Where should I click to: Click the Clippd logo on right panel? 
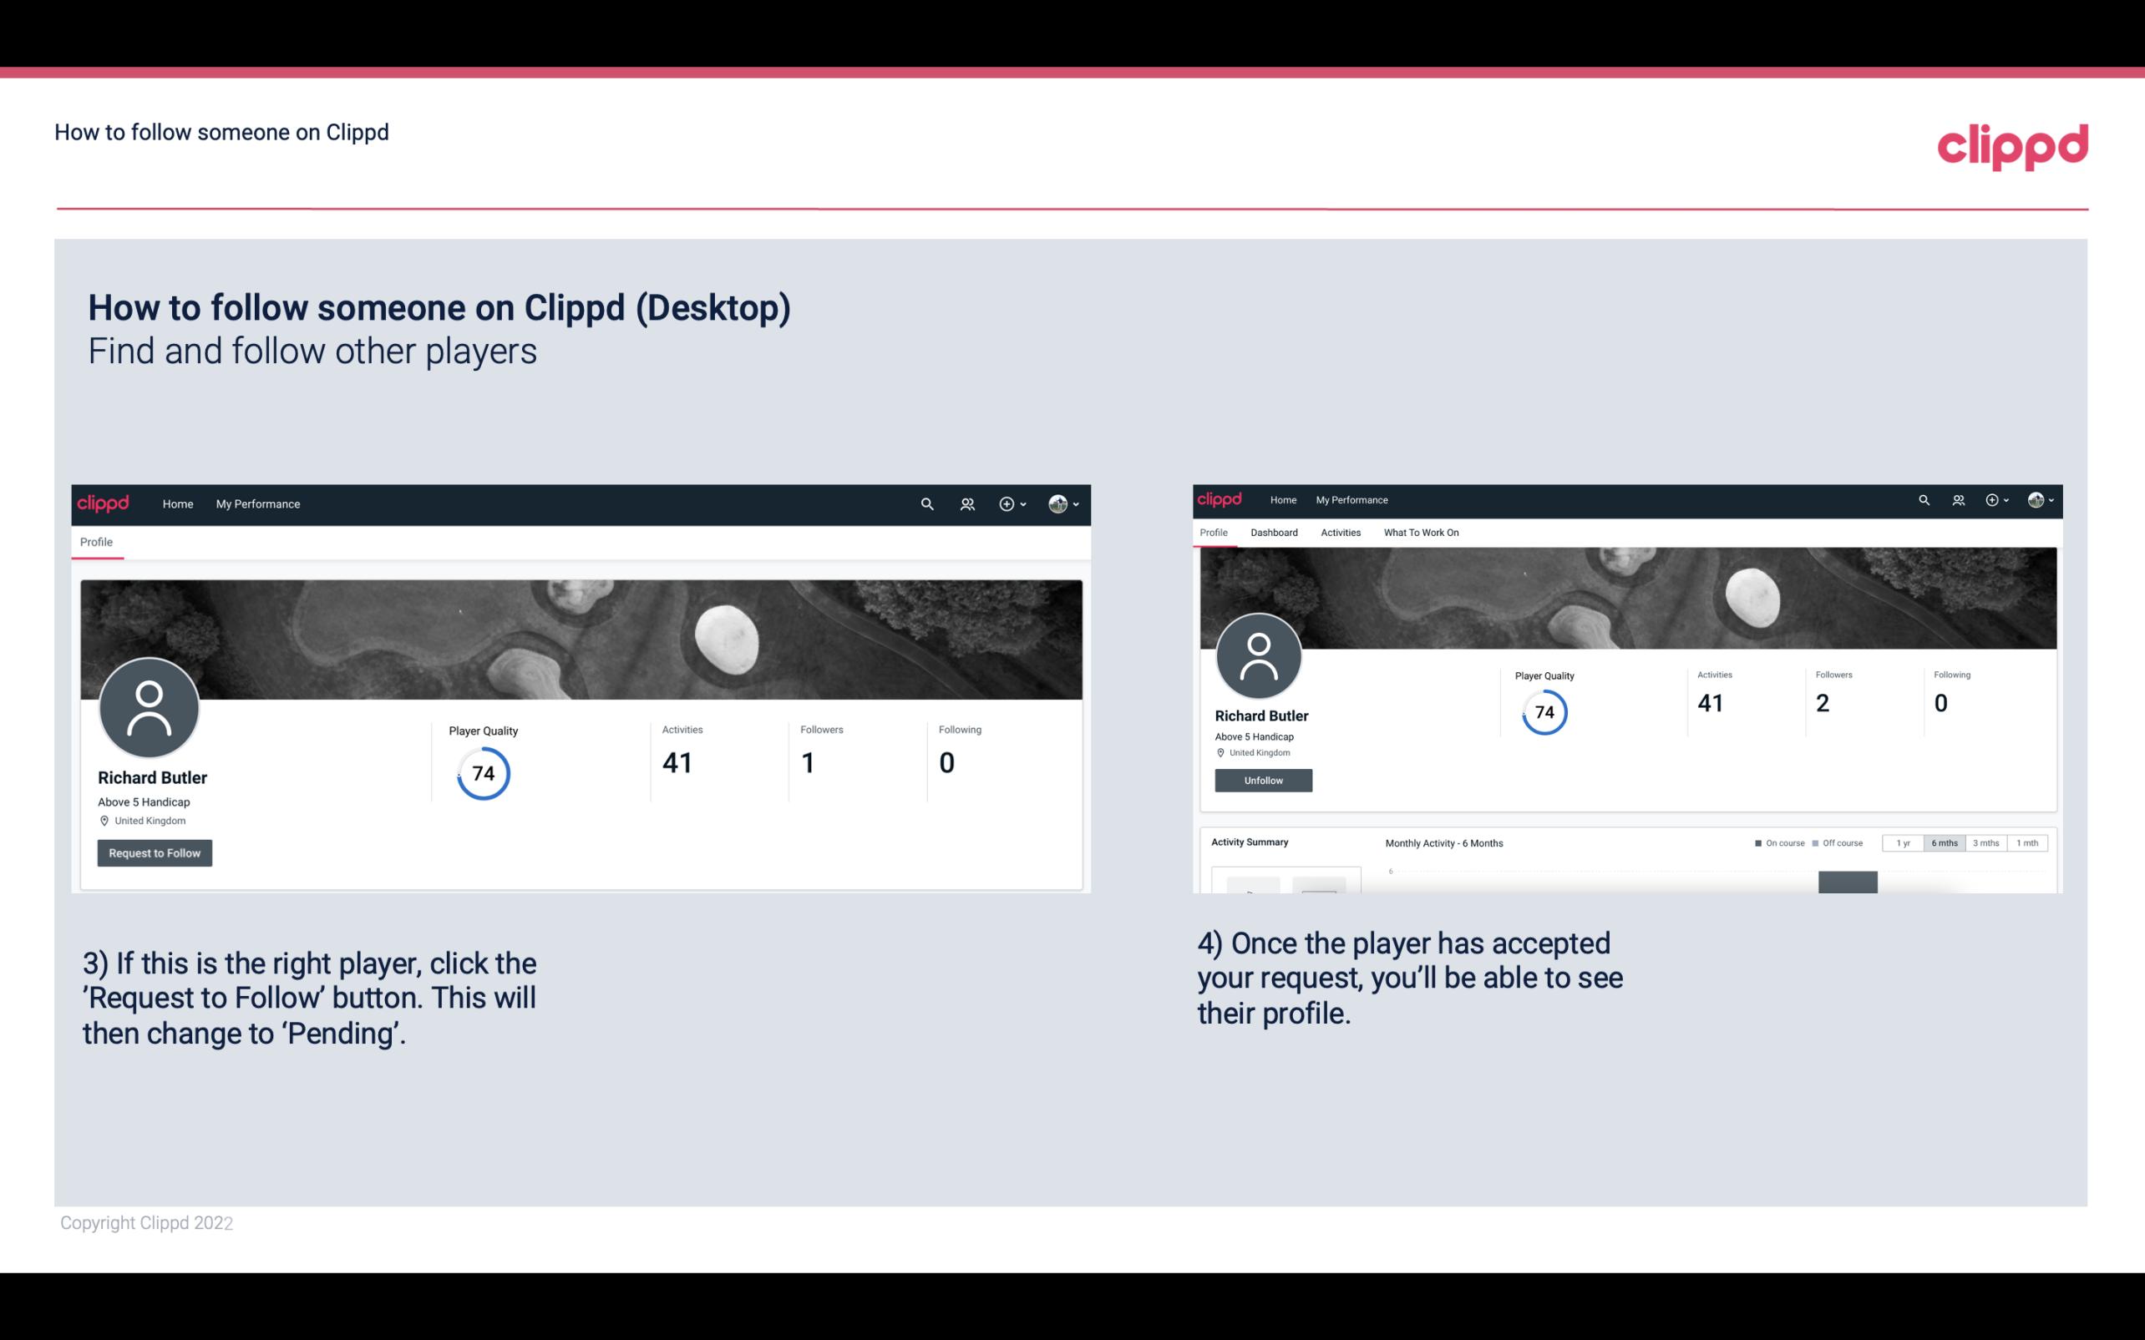click(x=1221, y=498)
